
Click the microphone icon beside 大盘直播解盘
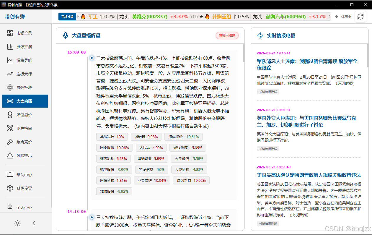66,35
